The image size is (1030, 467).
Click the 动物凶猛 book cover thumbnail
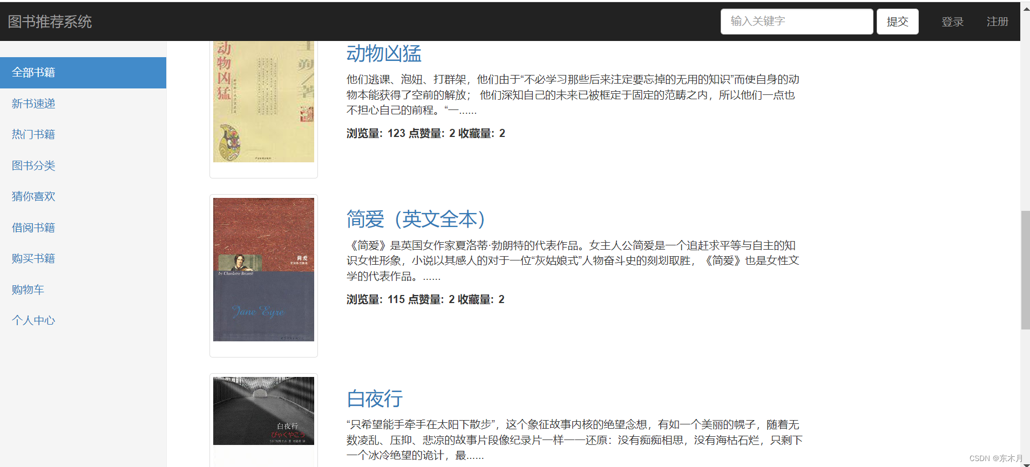pos(263,101)
